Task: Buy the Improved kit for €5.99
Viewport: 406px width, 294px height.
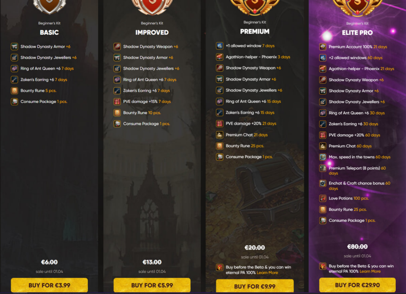Action: coord(152,285)
